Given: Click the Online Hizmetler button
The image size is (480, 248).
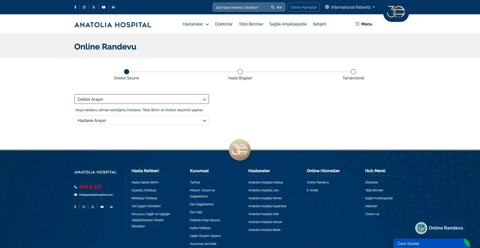Looking at the screenshot, I should point(303,7).
